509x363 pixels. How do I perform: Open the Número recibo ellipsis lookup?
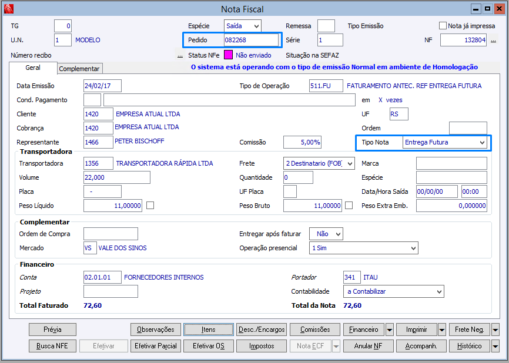point(180,55)
